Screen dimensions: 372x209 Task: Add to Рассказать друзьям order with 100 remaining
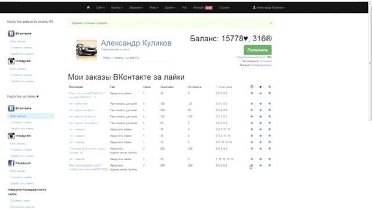pos(260,116)
